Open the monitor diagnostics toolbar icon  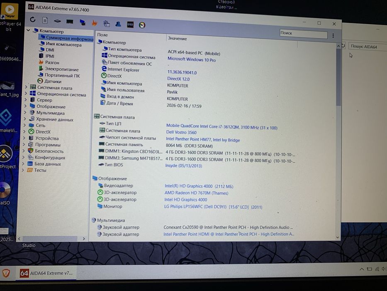106,24
